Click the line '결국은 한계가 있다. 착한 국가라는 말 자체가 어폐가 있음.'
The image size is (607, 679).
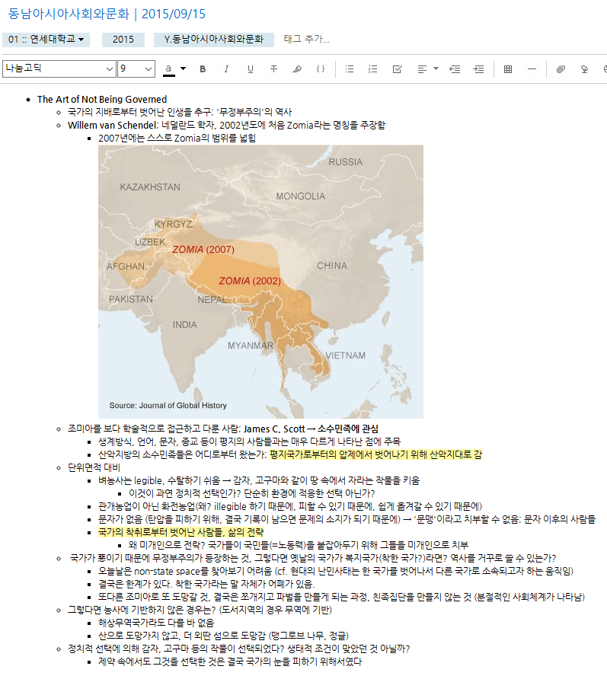point(206,584)
